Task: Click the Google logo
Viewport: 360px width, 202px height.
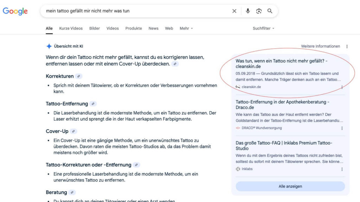Action: click(15, 11)
